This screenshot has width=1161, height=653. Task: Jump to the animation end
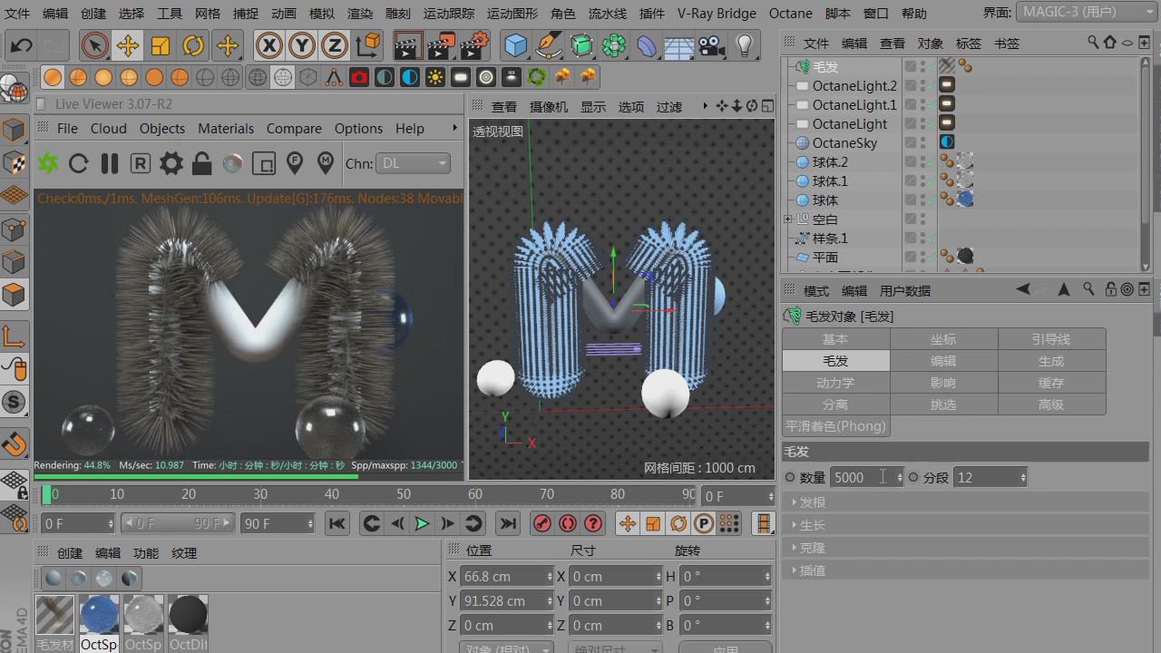(508, 523)
